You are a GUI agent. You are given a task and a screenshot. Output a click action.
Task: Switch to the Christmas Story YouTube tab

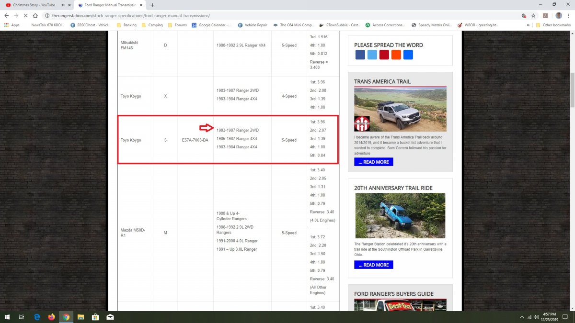pyautogui.click(x=34, y=5)
